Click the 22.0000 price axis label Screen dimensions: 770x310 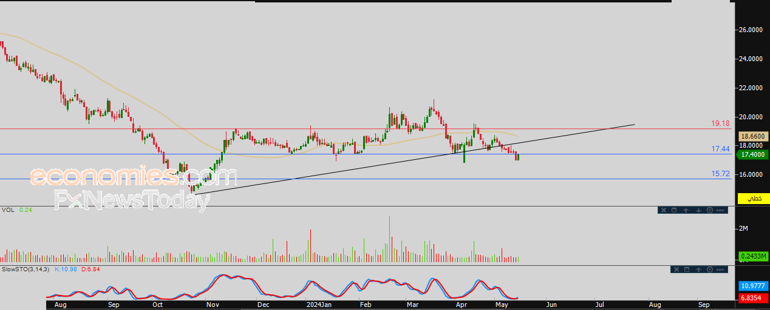pyautogui.click(x=751, y=88)
